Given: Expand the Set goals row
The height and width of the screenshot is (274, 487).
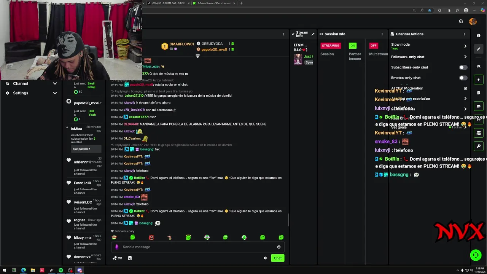Looking at the screenshot, I should tap(465, 127).
